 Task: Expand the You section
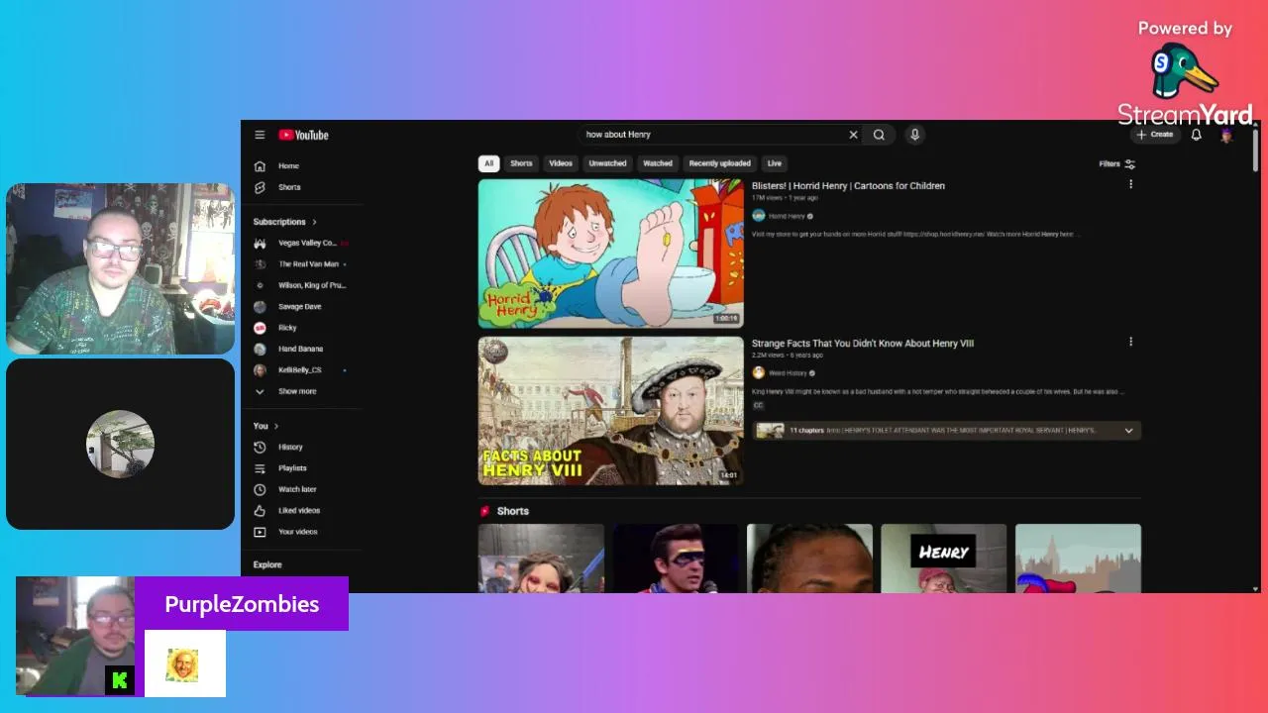tap(265, 426)
